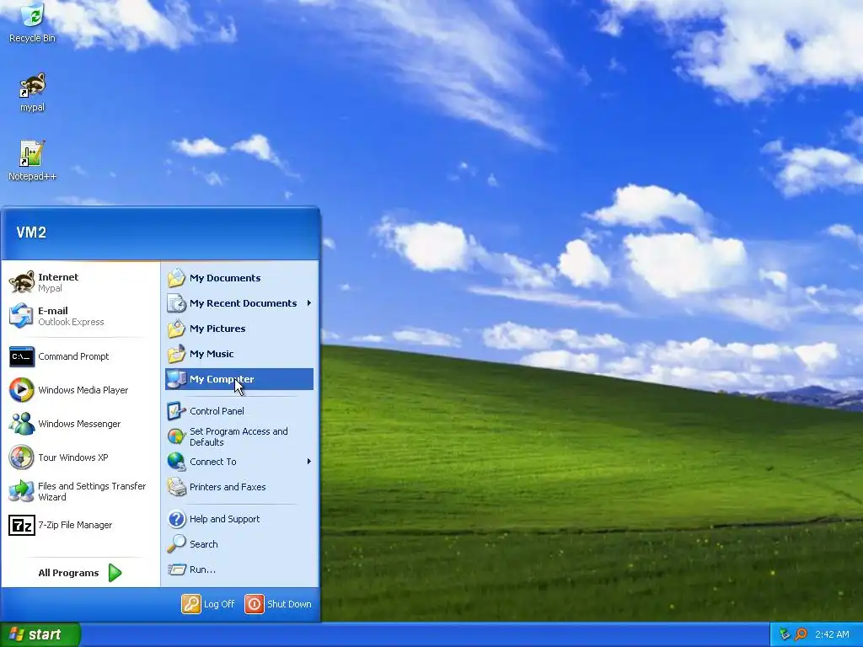Viewport: 863px width, 647px height.
Task: Click the system tray clock showing 2:42 AM
Action: 832,634
